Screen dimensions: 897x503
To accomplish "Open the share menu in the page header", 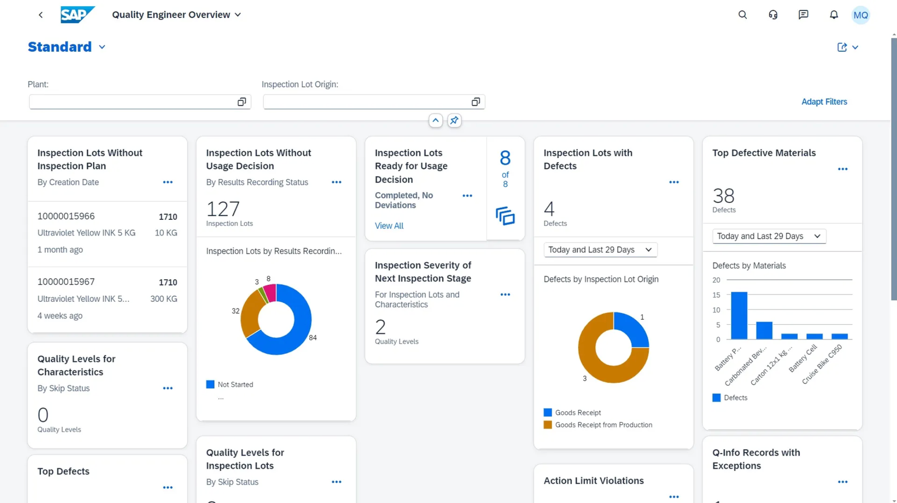I will 847,48.
